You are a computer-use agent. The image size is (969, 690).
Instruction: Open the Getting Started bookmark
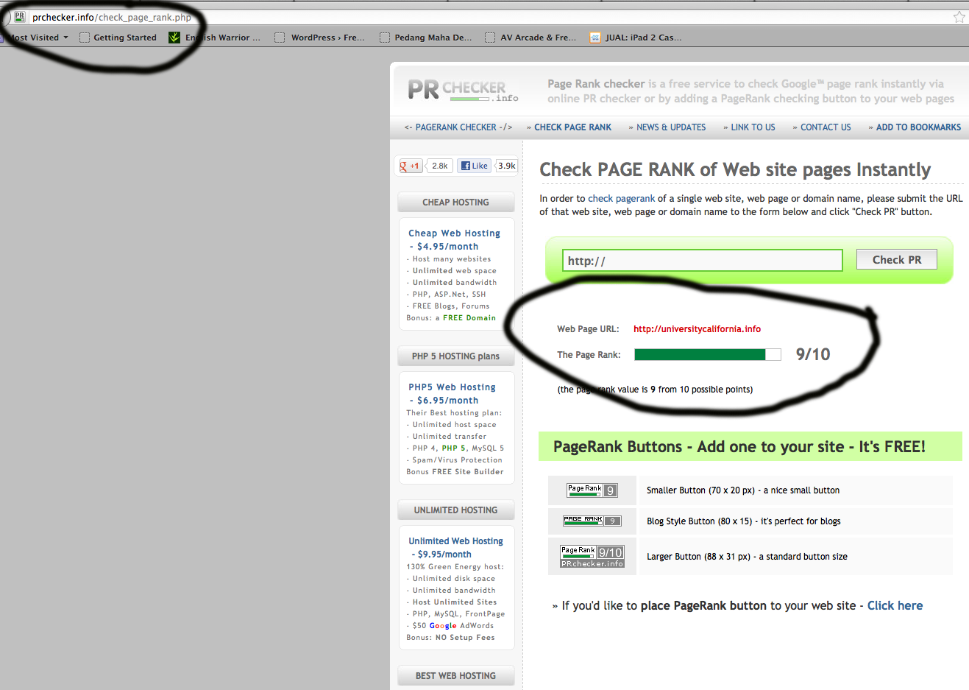pos(118,38)
